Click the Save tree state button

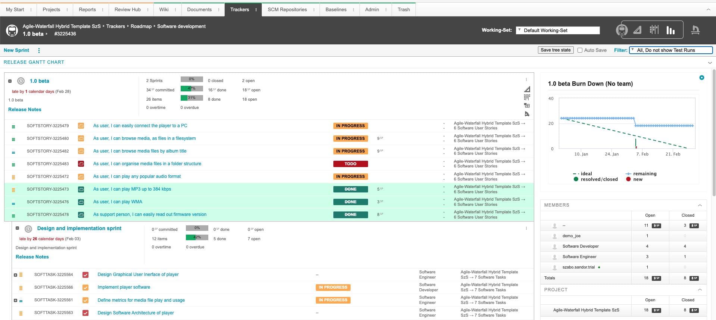(556, 50)
